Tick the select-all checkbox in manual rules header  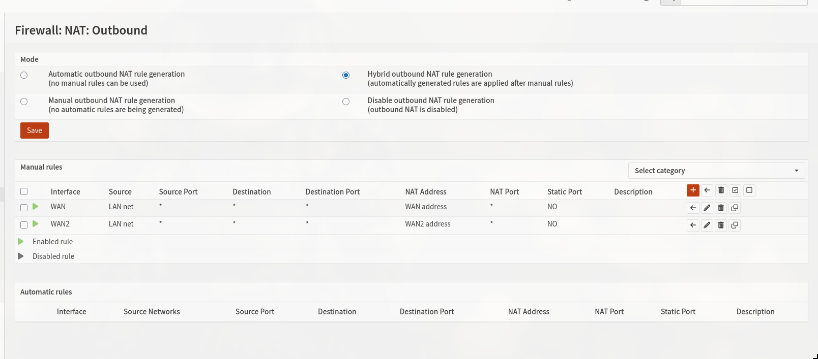point(24,191)
